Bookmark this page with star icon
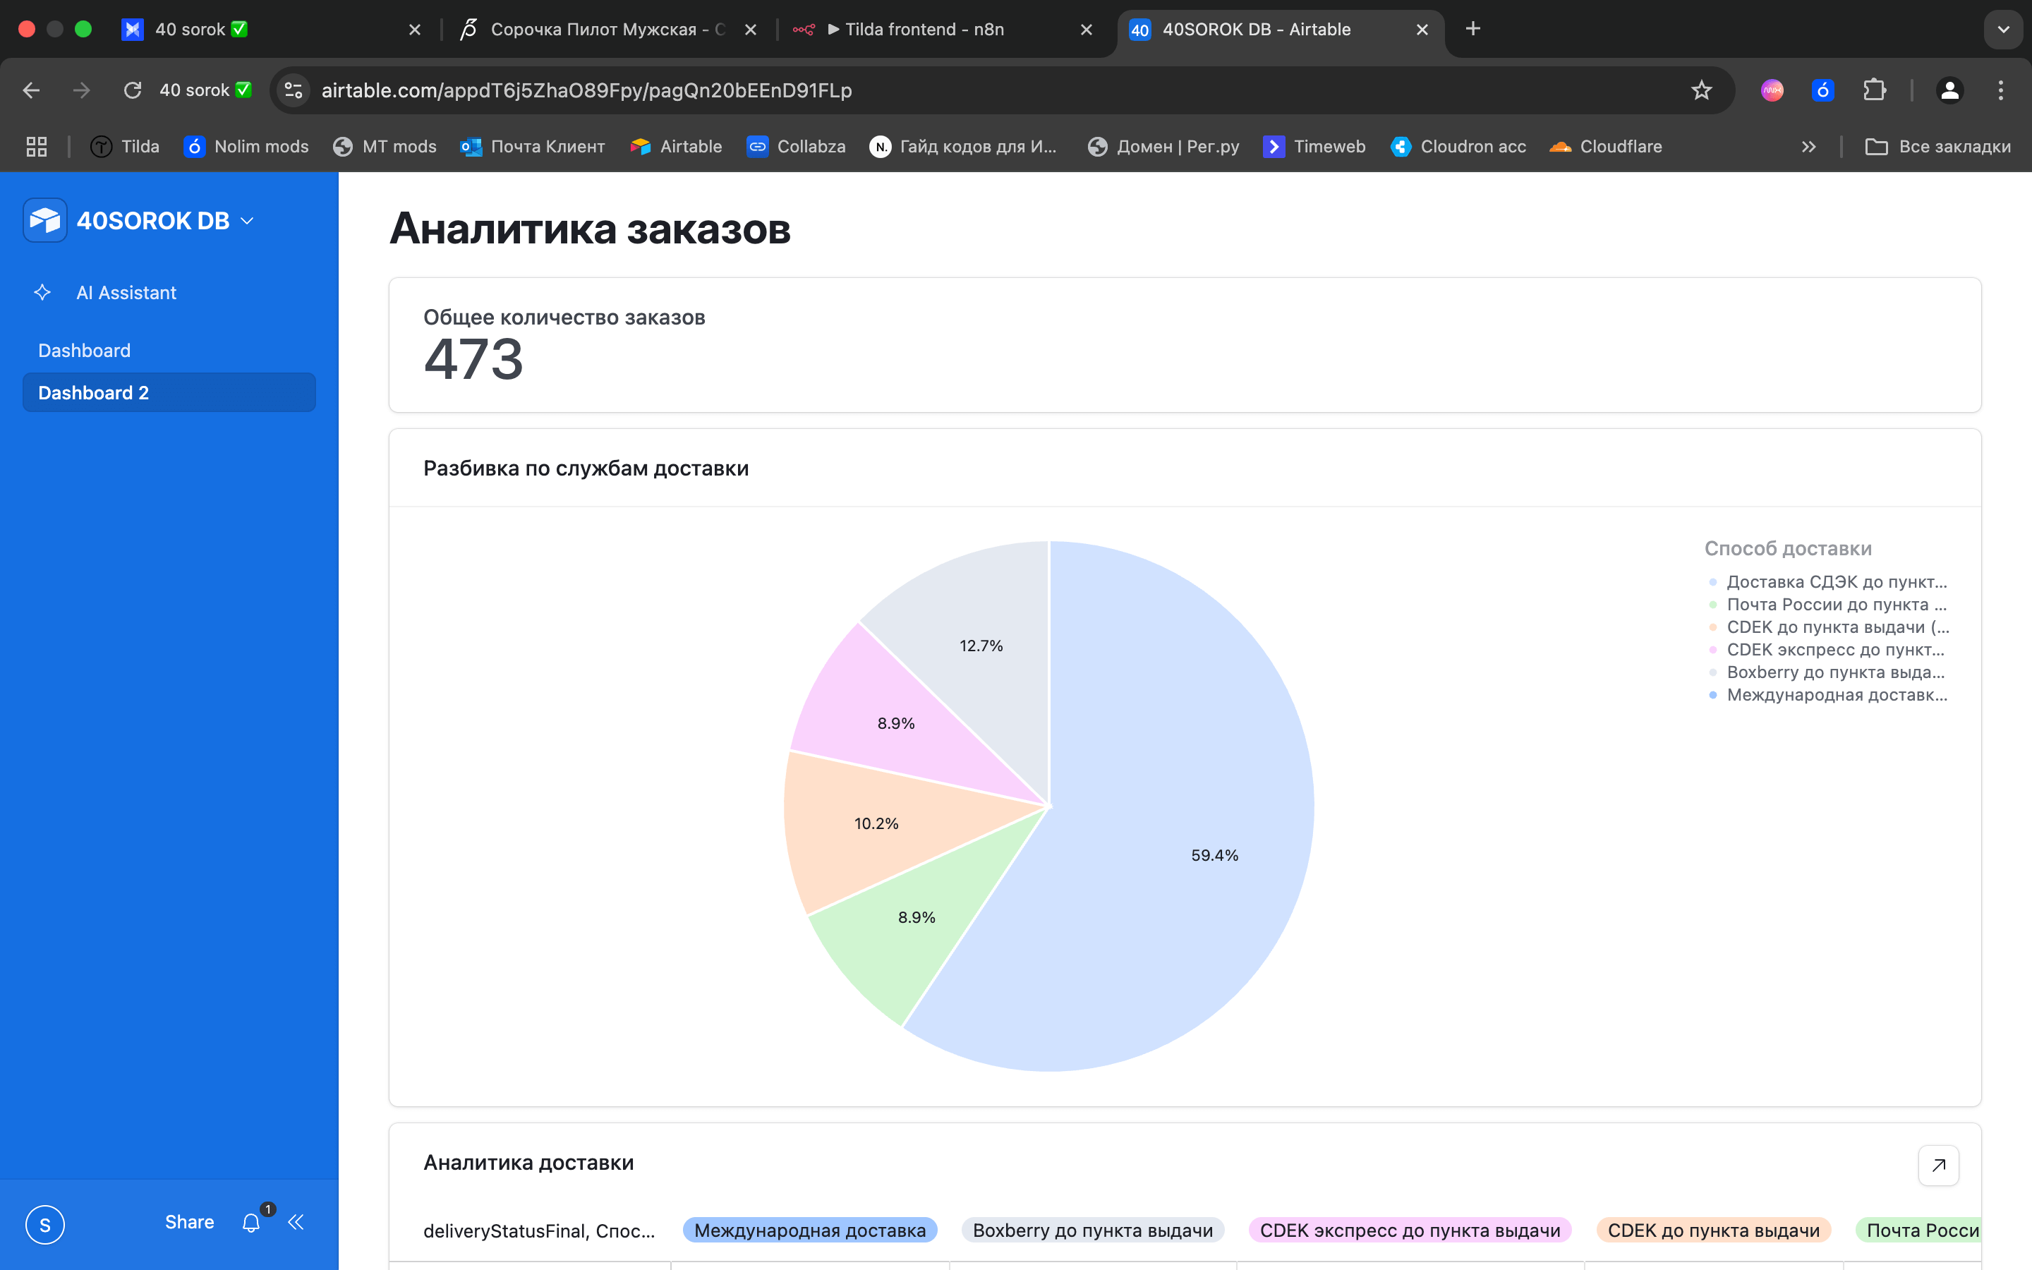Screen dimensions: 2032x1270 1701,90
